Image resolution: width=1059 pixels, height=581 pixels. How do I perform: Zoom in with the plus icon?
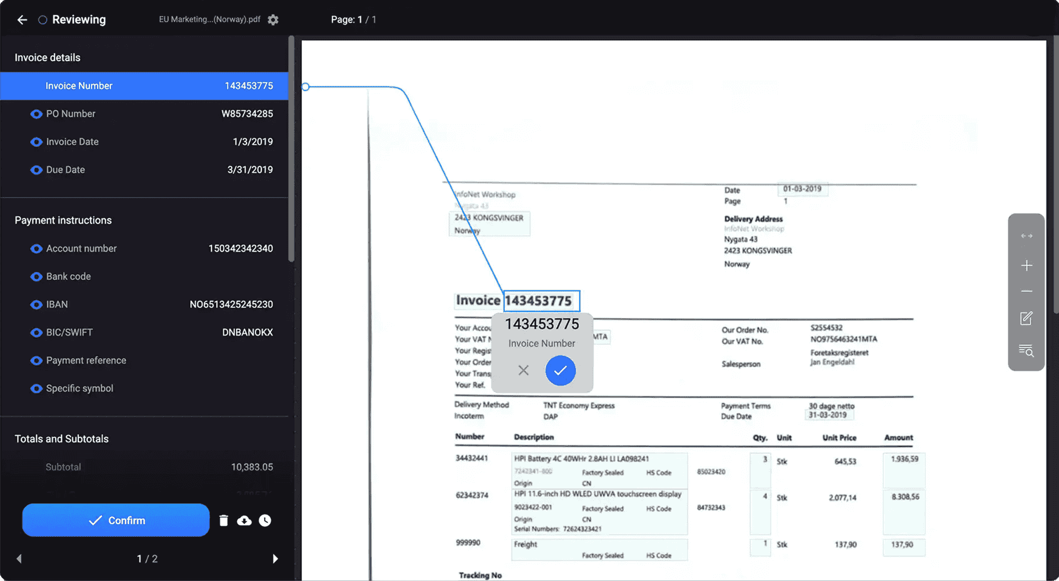(1026, 265)
